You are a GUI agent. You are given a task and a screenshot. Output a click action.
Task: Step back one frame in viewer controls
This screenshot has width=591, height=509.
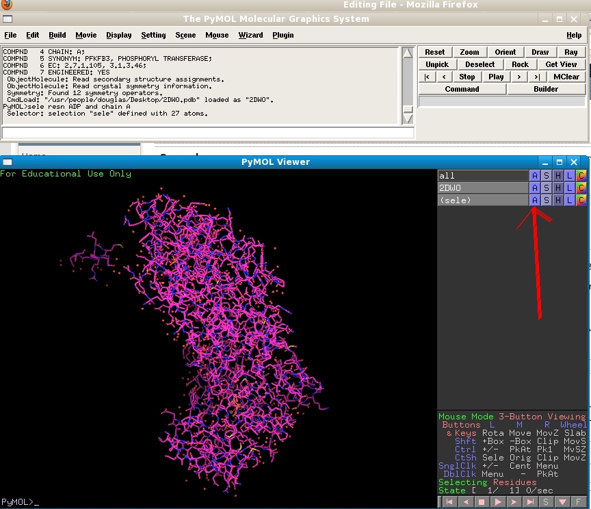pyautogui.click(x=466, y=502)
